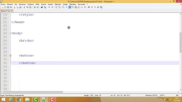Click the horizontal scrollbar right arrow
The height and width of the screenshot is (102, 182).
178,92
